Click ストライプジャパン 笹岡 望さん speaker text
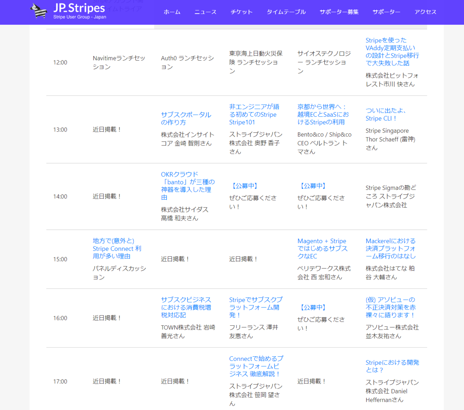The image size is (464, 410). click(256, 395)
